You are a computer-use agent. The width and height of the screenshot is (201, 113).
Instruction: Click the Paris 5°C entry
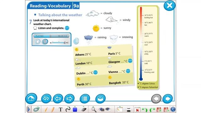point(114,53)
